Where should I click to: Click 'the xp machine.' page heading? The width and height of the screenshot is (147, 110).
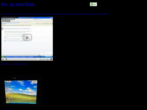coord(19,4)
